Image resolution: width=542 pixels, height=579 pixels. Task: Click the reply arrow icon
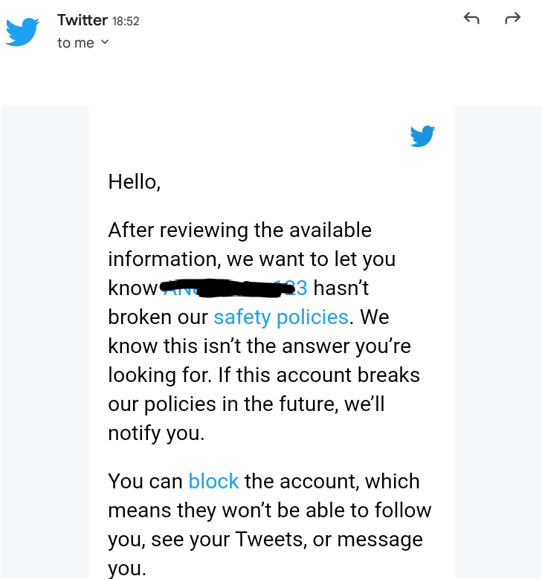pos(471,18)
